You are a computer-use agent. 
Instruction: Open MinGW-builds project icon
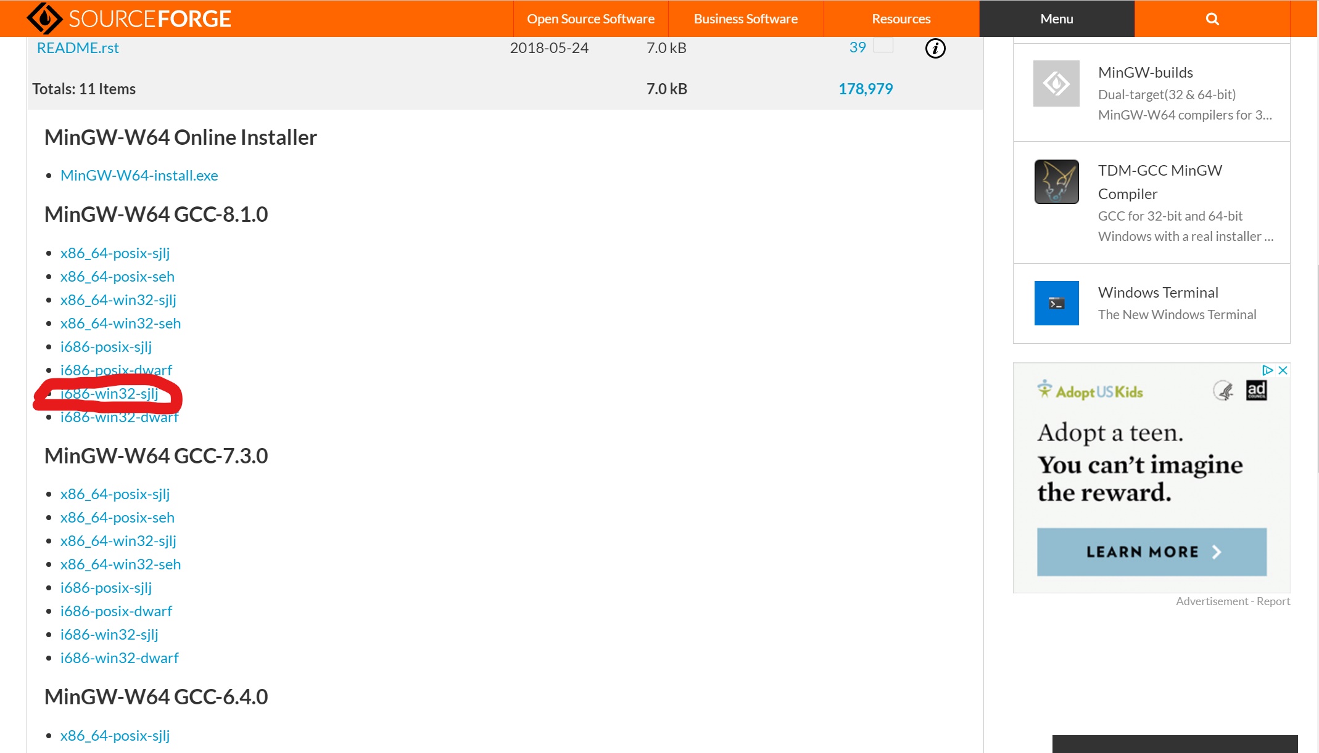click(x=1056, y=83)
